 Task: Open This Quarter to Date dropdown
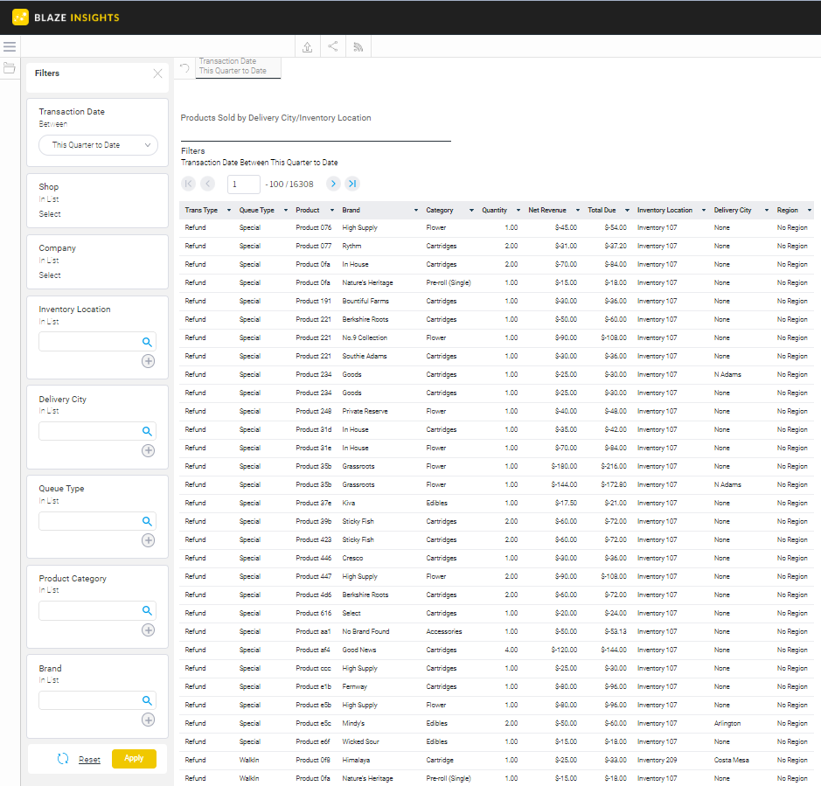pyautogui.click(x=99, y=145)
